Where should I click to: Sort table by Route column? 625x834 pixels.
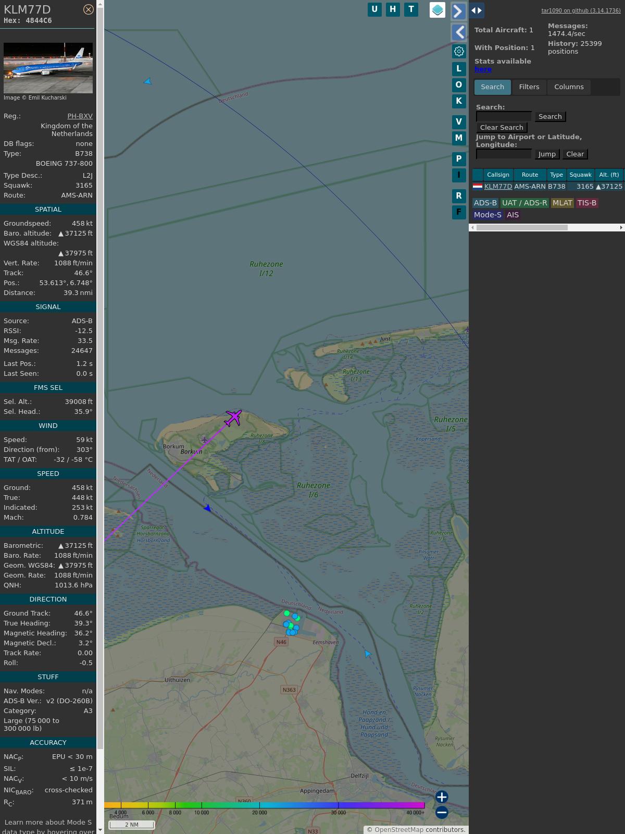[x=530, y=175]
